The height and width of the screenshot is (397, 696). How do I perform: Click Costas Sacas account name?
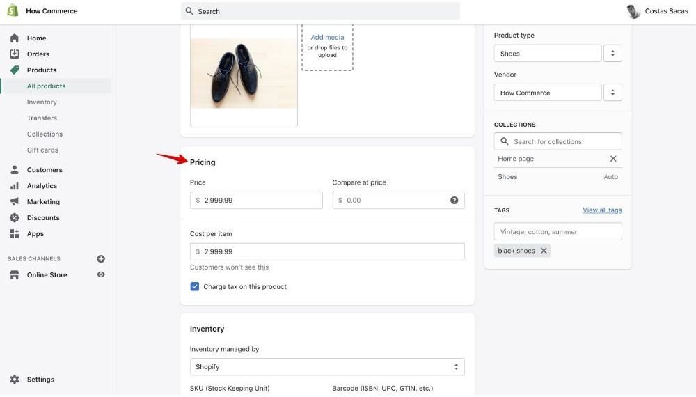[666, 11]
